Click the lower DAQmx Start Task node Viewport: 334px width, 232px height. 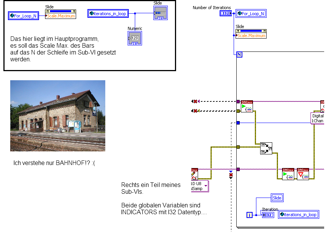pyautogui.click(x=288, y=174)
